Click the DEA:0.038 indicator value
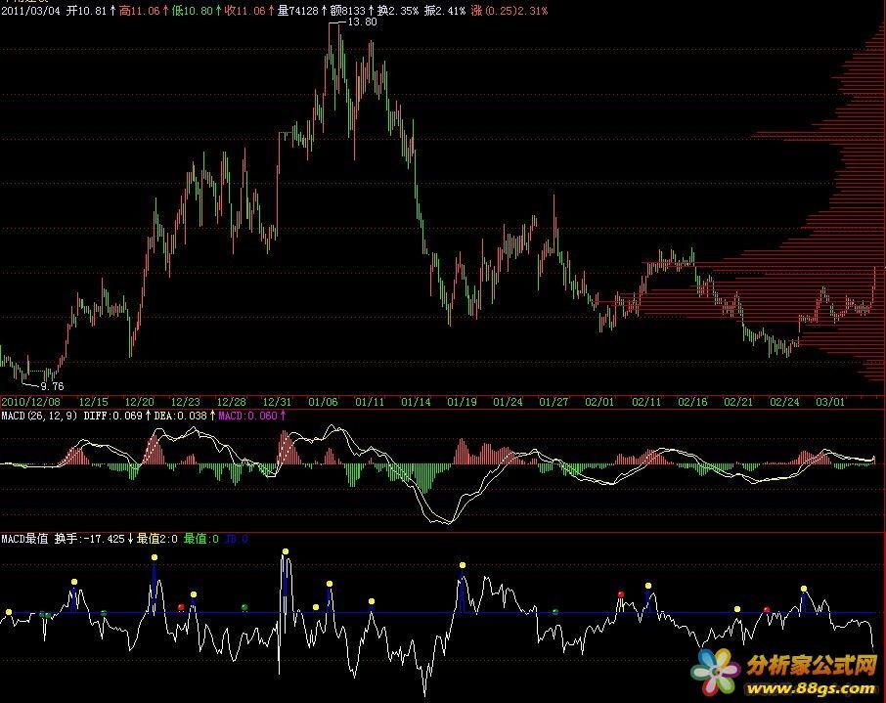The image size is (886, 703). [181, 416]
